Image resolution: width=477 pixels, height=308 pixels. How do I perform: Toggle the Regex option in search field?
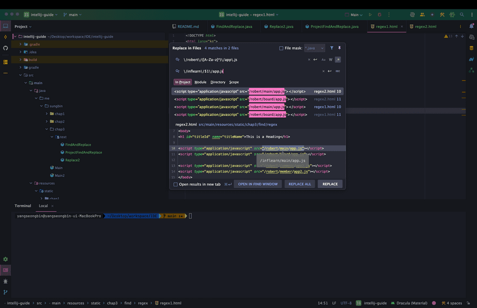338,60
